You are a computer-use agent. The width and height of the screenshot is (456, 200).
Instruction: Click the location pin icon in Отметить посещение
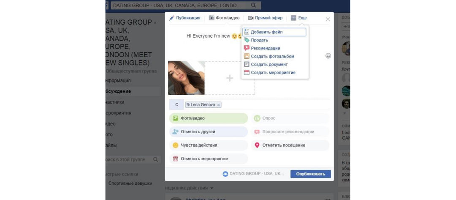pos(257,145)
